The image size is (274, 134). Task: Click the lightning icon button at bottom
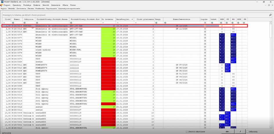[x=240, y=132]
